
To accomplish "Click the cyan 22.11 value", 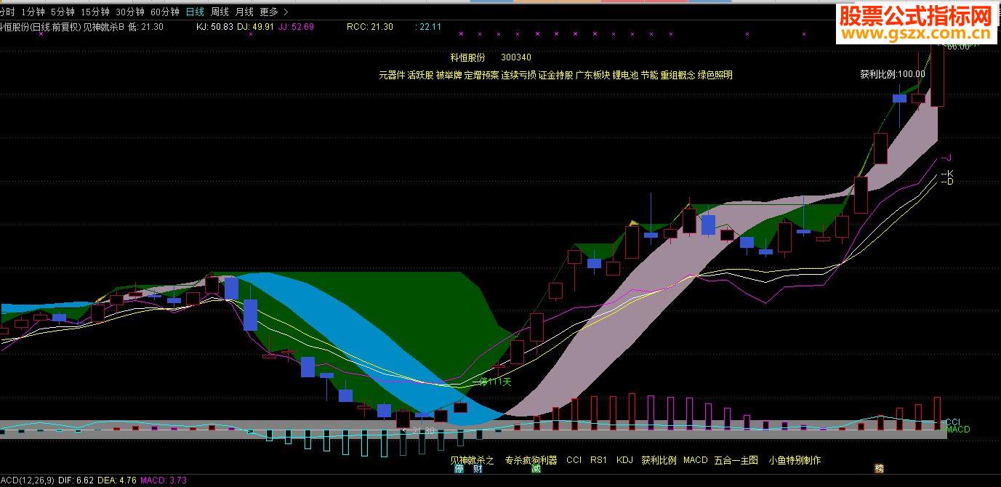I will coord(430,27).
